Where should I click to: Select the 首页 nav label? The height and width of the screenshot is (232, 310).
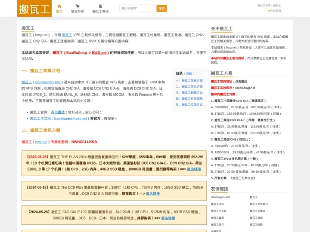tap(59, 12)
